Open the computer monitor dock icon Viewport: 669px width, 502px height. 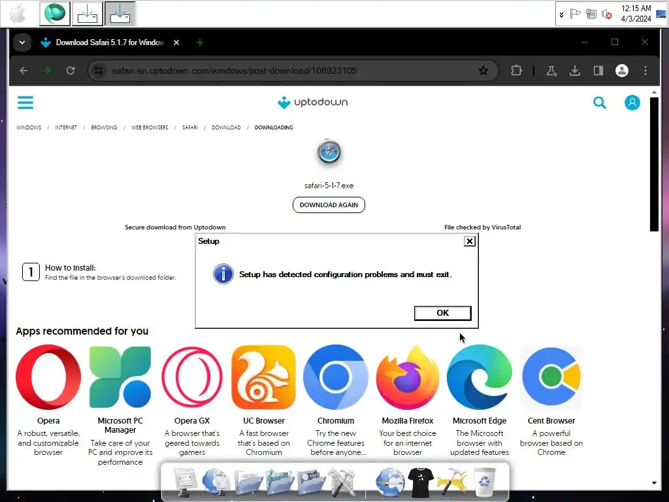click(184, 482)
